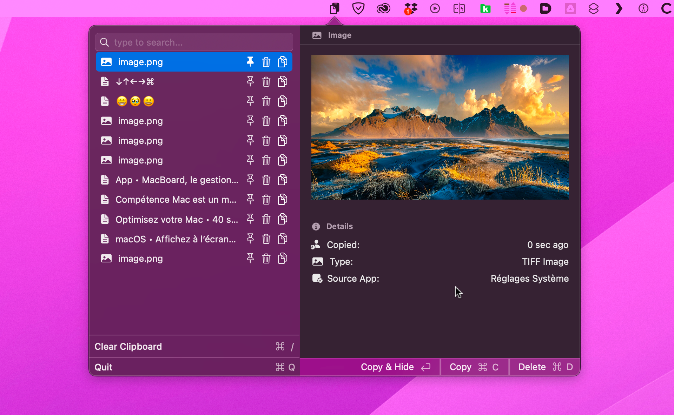Toggle pin on emoji clipboard entry
The width and height of the screenshot is (674, 415).
250,101
